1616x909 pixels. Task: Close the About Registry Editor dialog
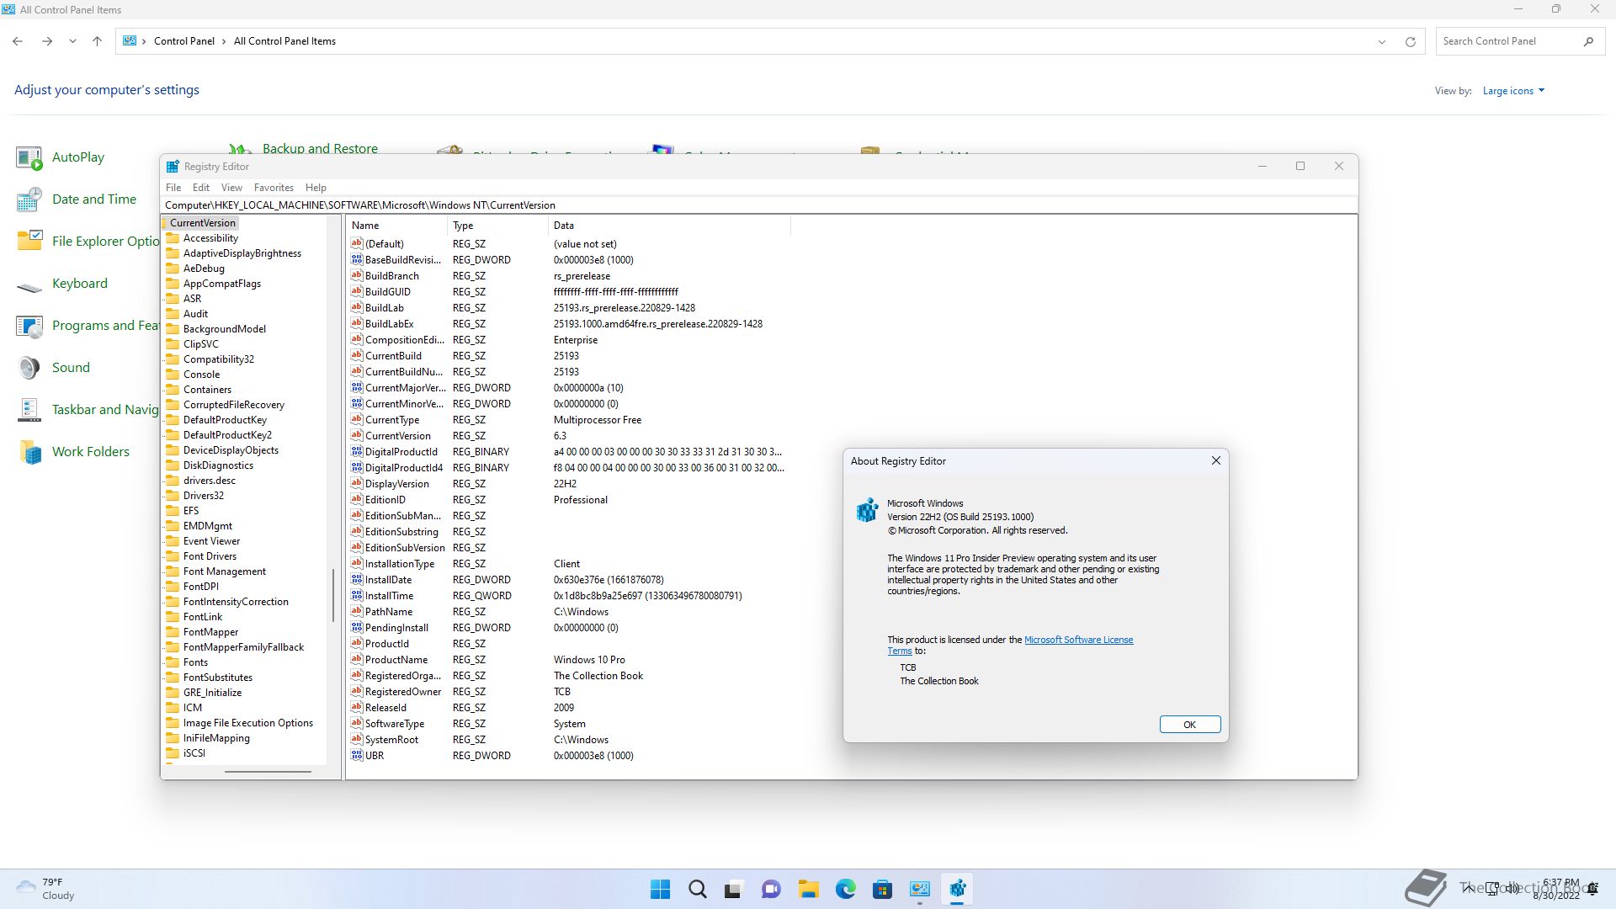point(1215,460)
